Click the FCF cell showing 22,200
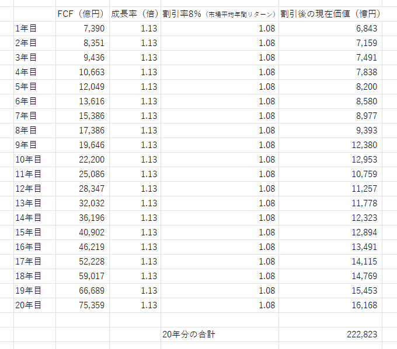 [x=82, y=160]
